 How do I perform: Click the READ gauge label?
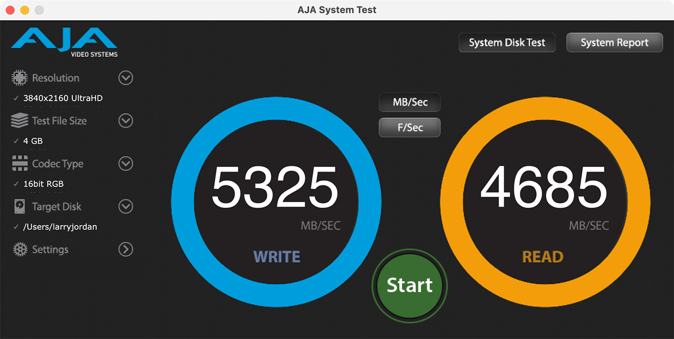coord(543,257)
